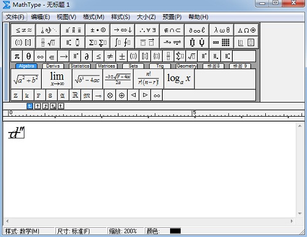Select the right-aligned tab stop button

coord(45,106)
